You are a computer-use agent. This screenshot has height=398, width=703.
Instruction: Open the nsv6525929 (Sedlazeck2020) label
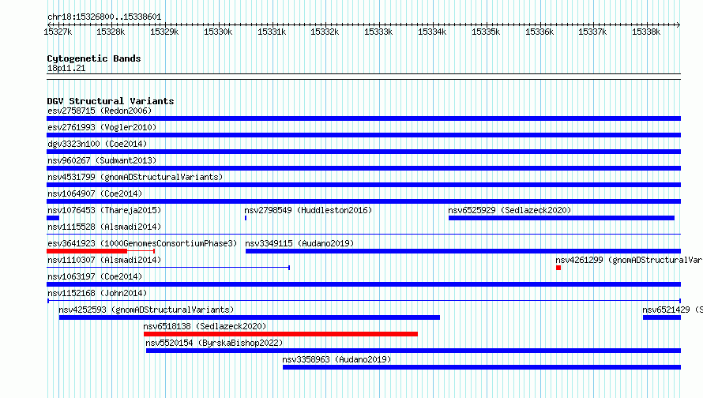(x=509, y=210)
